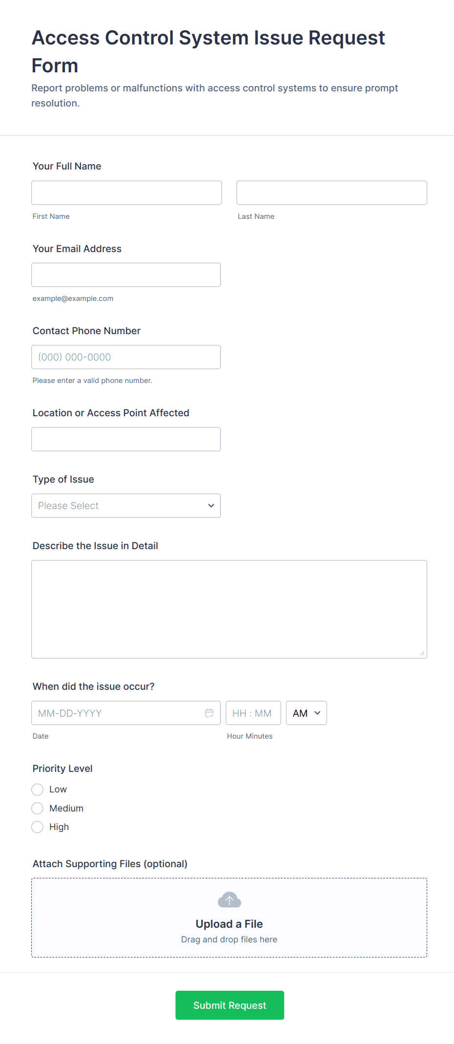
Task: Click the Location or Access Point field
Action: 126,439
